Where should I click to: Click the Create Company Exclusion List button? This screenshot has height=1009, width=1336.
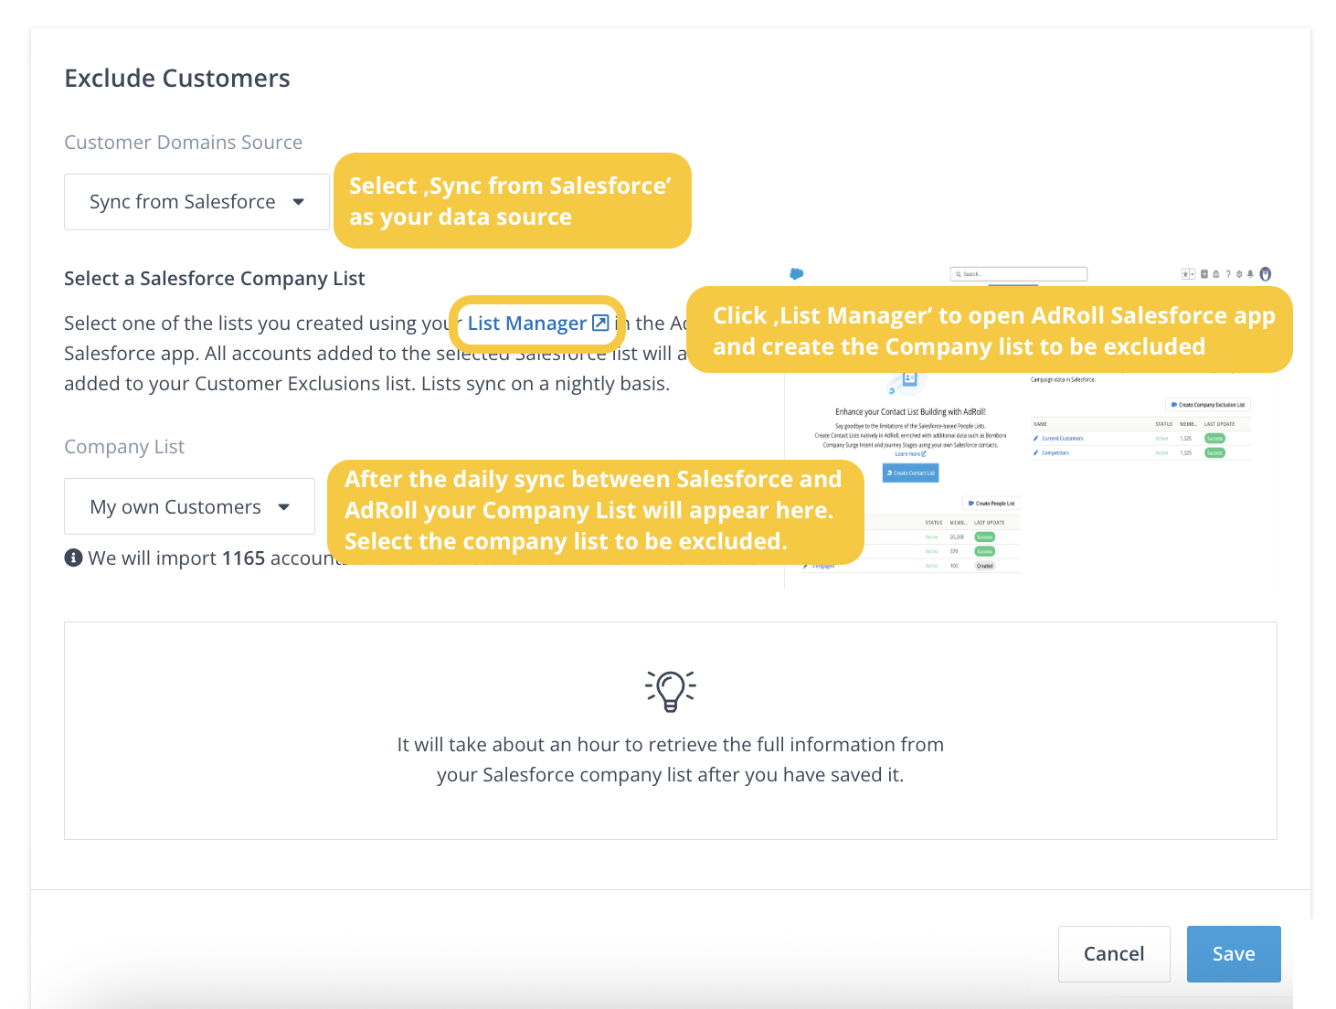click(1208, 404)
